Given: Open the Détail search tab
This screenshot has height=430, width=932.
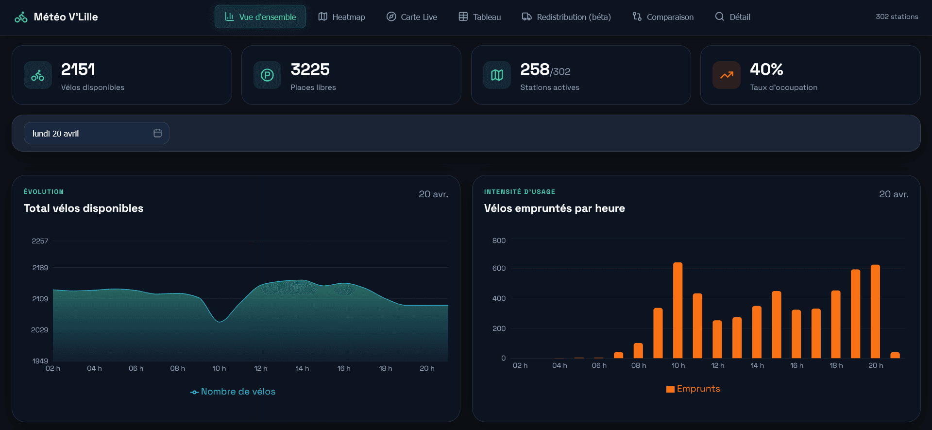Looking at the screenshot, I should (732, 17).
